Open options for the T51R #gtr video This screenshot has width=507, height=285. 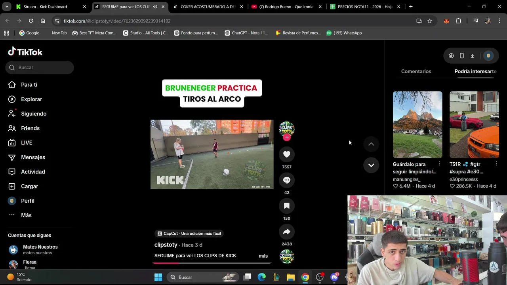496,163
